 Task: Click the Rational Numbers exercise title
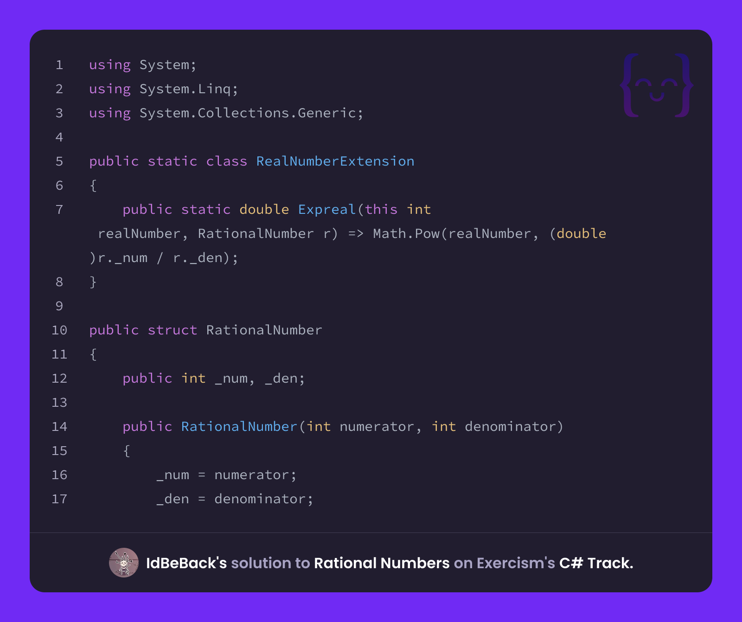tap(382, 563)
